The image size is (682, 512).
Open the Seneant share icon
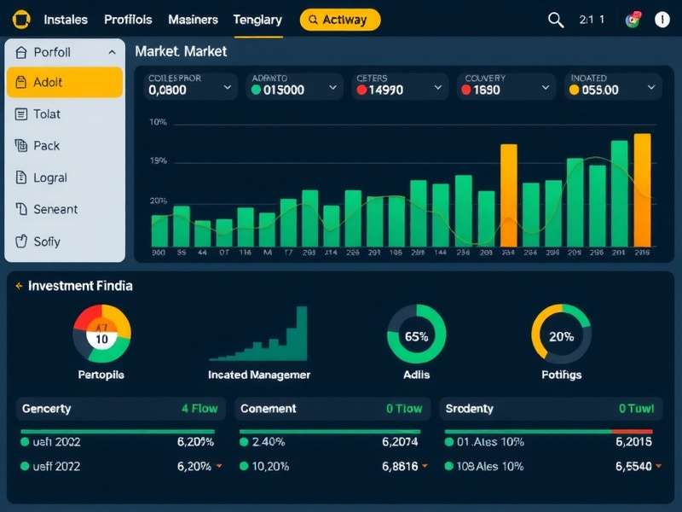pyautogui.click(x=21, y=209)
